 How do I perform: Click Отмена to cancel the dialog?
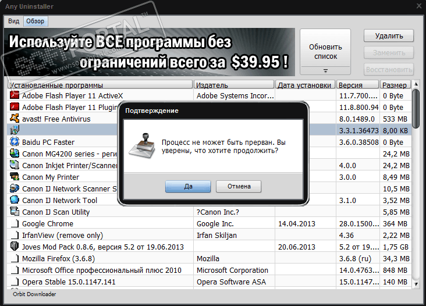pyautogui.click(x=239, y=186)
